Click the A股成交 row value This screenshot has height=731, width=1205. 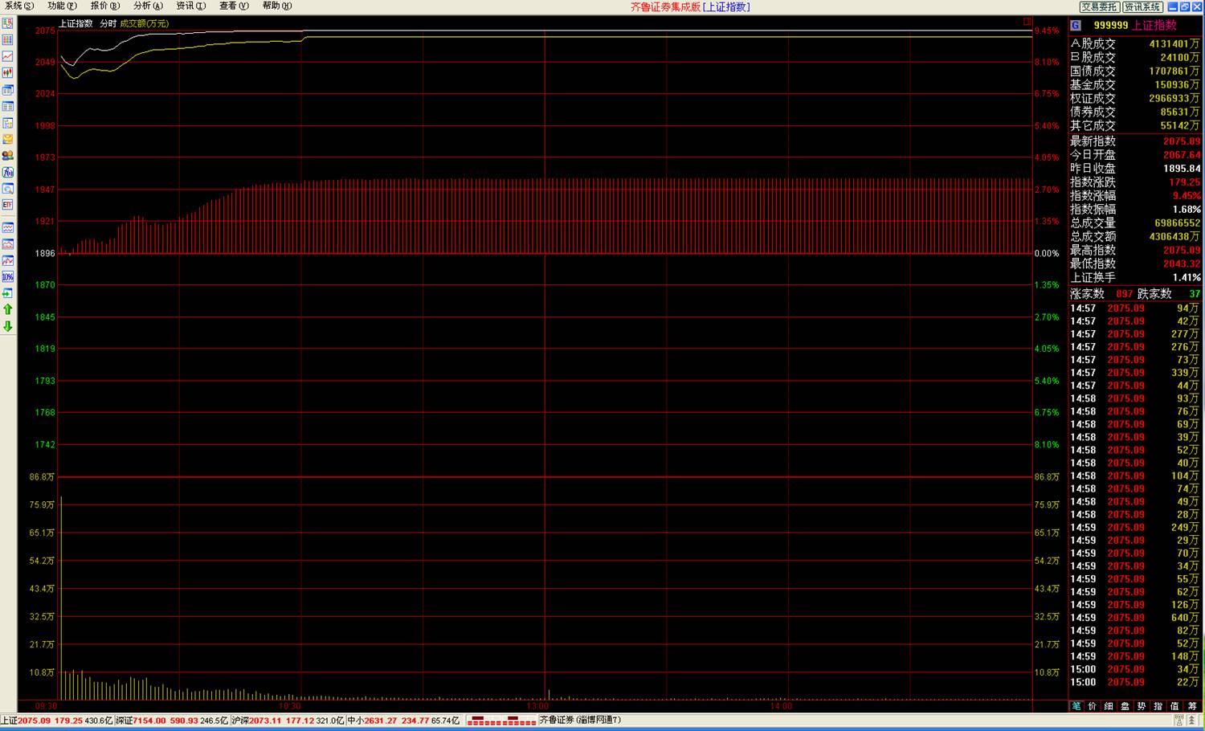tap(1174, 44)
